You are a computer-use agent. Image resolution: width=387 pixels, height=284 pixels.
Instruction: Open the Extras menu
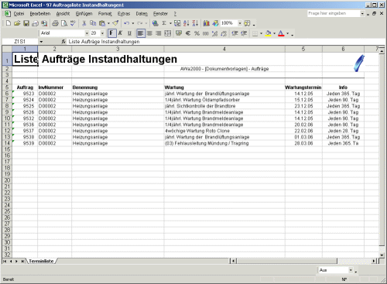tap(124, 14)
